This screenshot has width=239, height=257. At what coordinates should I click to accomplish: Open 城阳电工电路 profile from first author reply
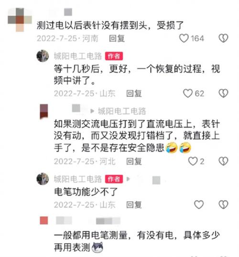click(x=78, y=56)
